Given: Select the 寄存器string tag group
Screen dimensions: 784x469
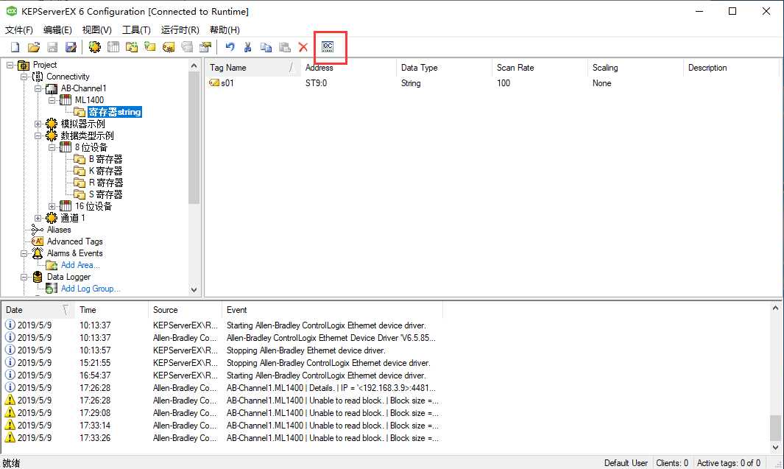Looking at the screenshot, I should 115,112.
